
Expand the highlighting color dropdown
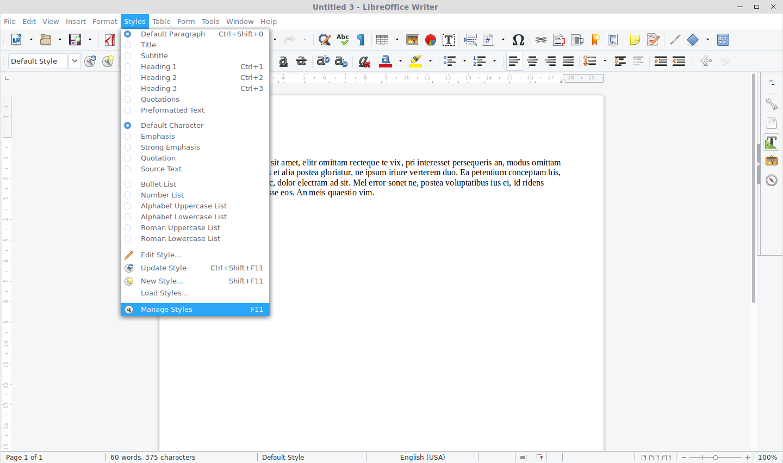[430, 61]
